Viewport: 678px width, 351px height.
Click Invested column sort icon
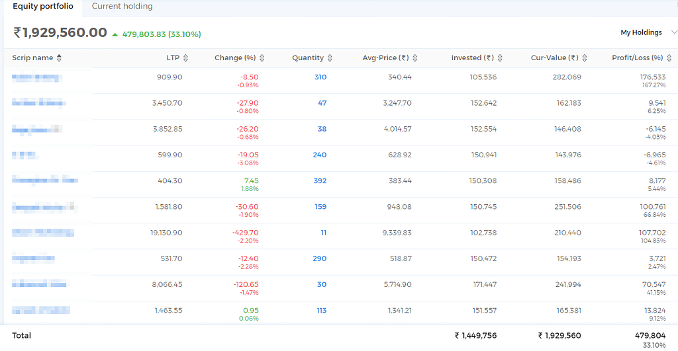pos(501,58)
